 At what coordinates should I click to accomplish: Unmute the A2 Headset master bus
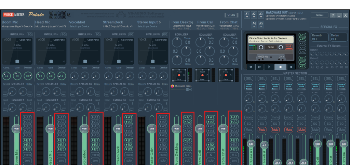coord(262,129)
